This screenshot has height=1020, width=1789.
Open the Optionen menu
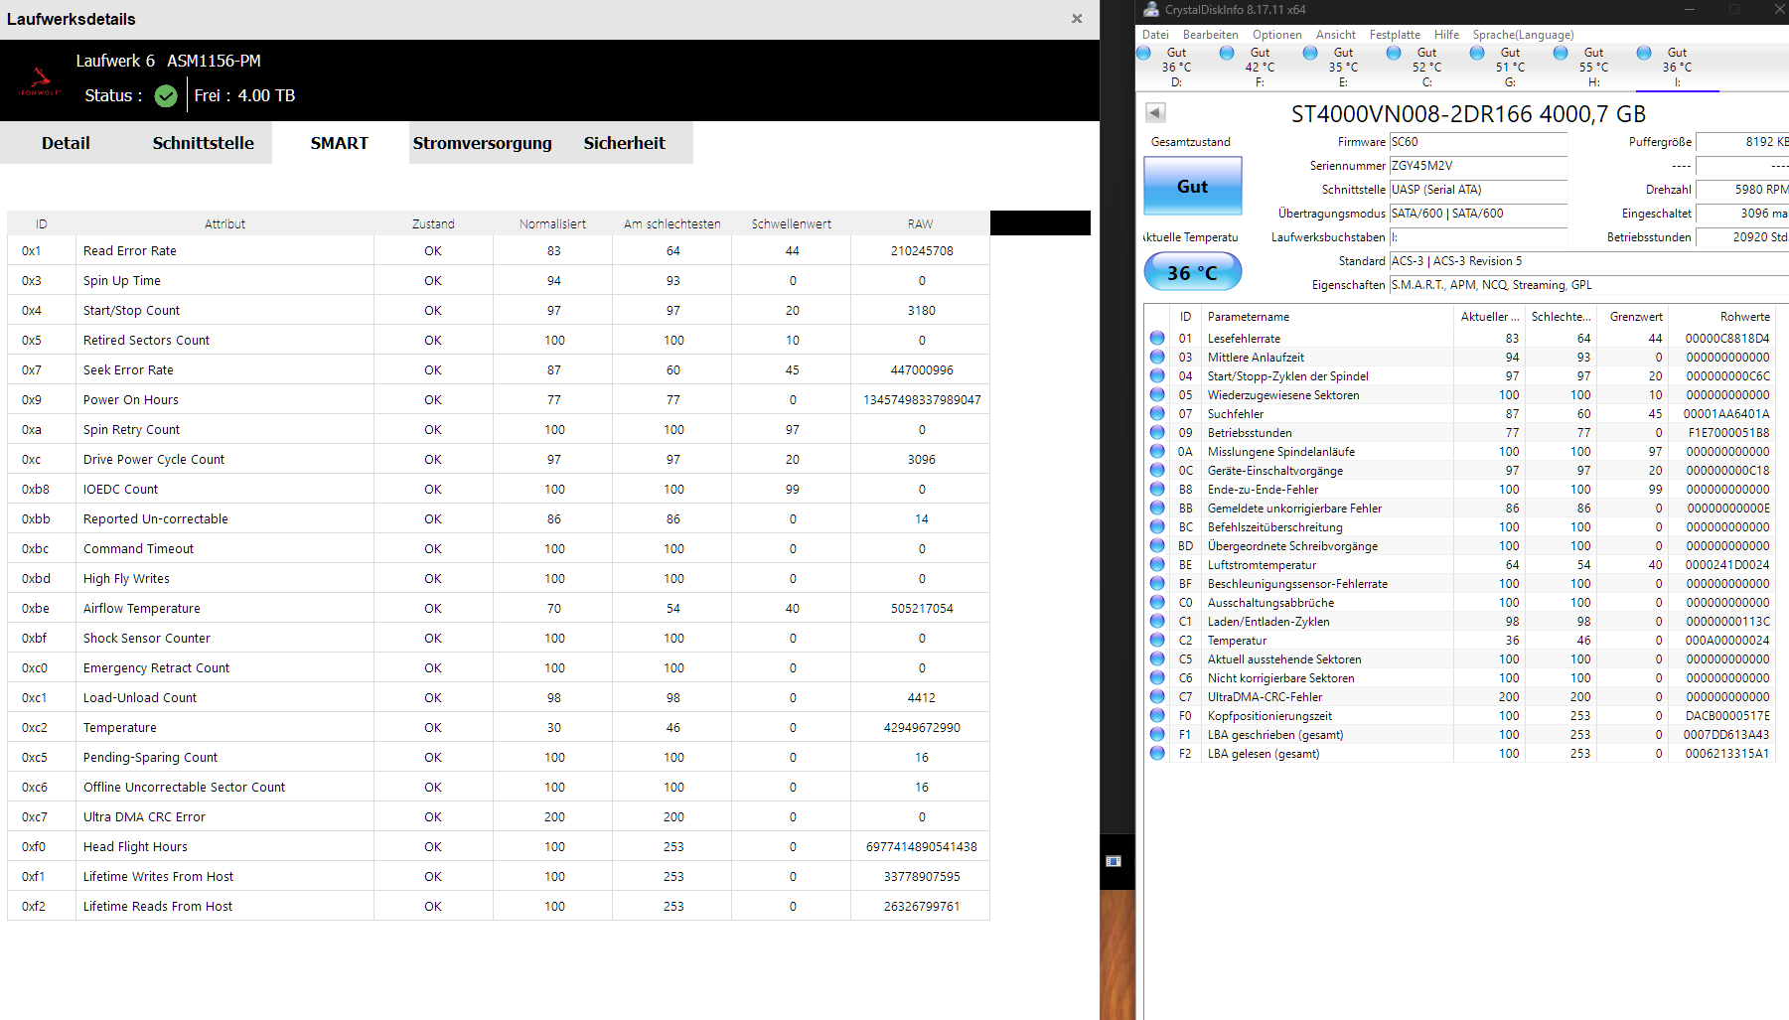1276,35
